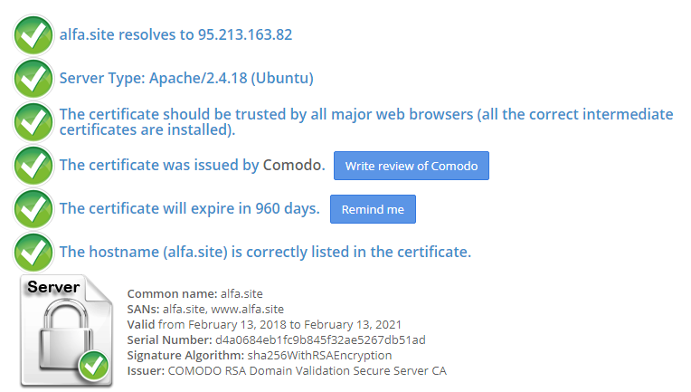Click the hostname correctly listed message text
691x392 pixels.
pos(265,252)
